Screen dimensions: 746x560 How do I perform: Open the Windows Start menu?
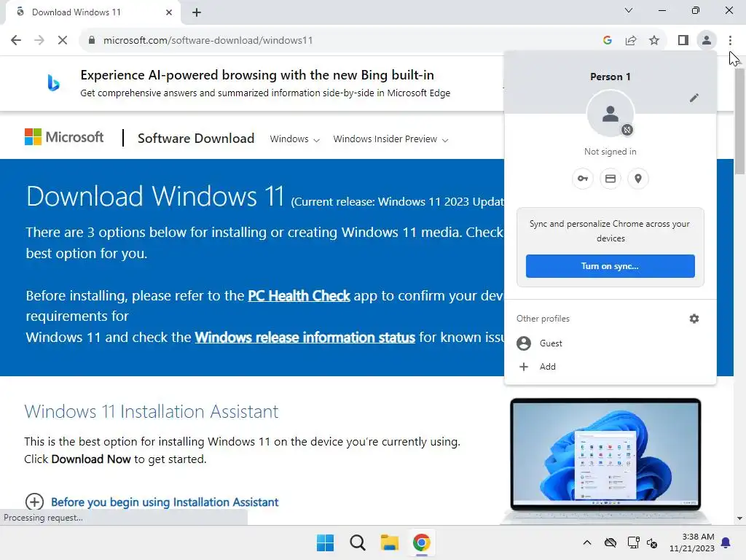tap(326, 542)
